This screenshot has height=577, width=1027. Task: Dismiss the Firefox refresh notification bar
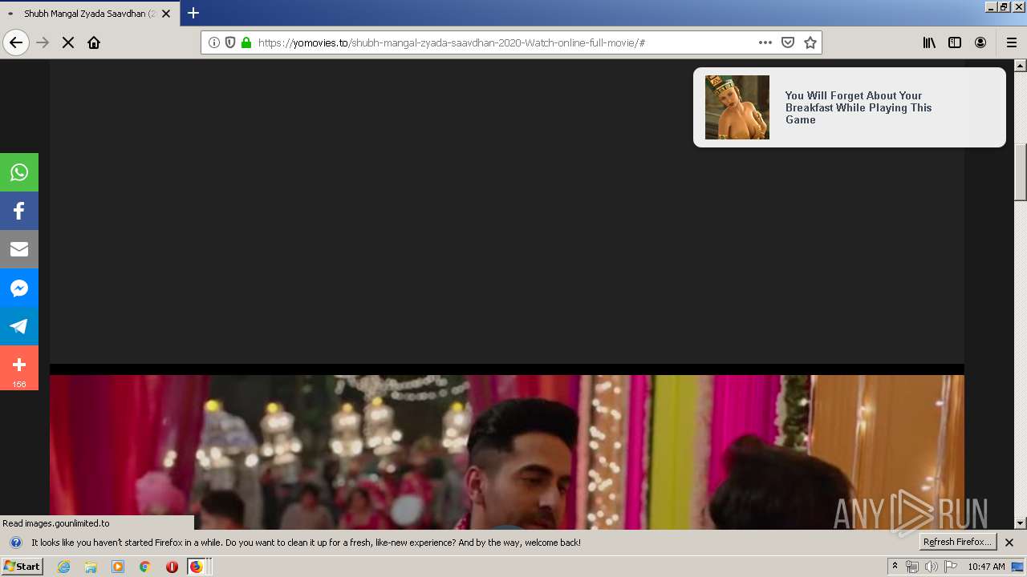click(x=1009, y=543)
